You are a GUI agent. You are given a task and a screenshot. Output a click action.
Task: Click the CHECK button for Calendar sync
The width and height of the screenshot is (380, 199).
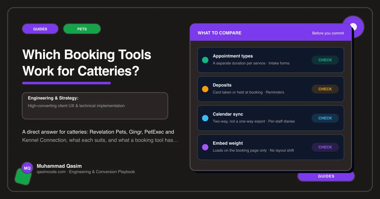pyautogui.click(x=325, y=118)
